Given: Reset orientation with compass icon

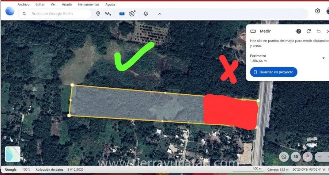Looking at the screenshot, I should pyautogui.click(x=308, y=157).
